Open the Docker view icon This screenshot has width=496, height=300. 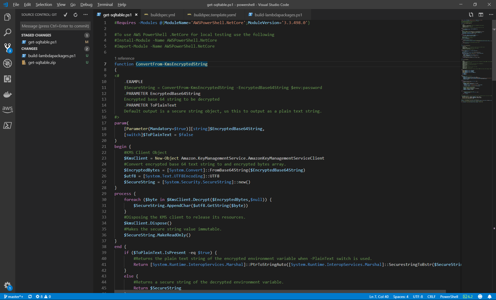7,94
